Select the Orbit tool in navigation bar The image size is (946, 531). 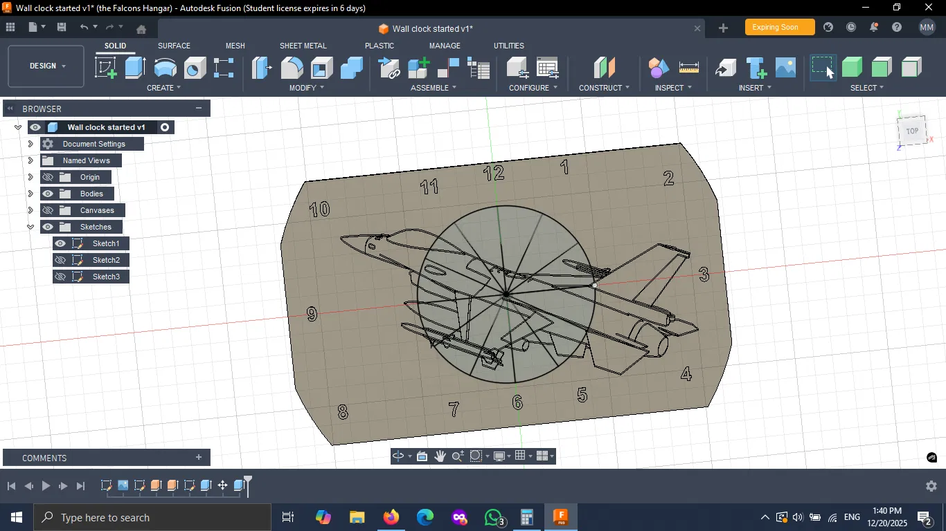pos(398,456)
